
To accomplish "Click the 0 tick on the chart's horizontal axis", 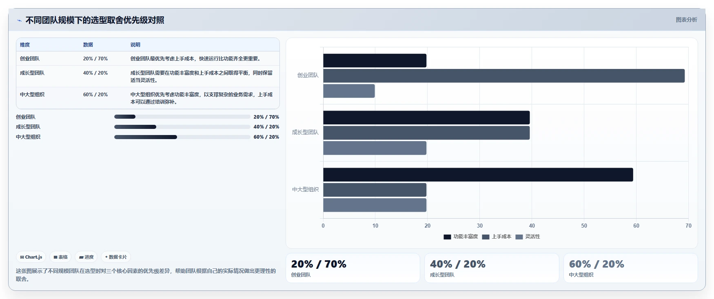I will pyautogui.click(x=323, y=226).
